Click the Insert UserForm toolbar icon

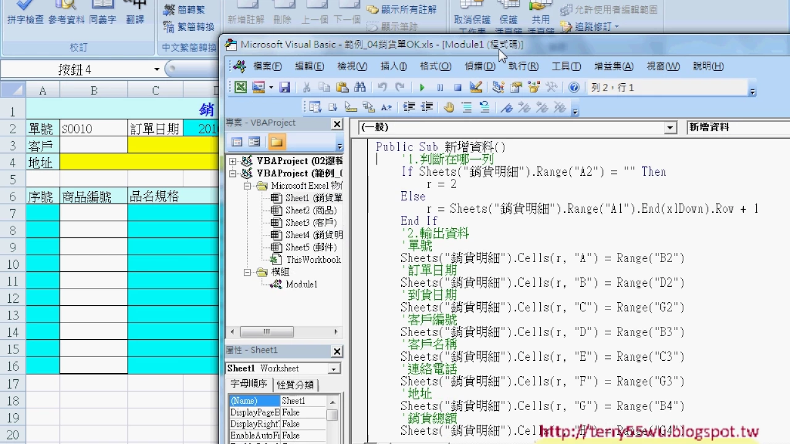(258, 88)
